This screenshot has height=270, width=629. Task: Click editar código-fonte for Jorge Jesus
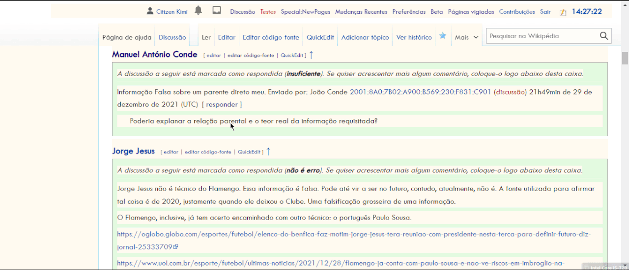[x=208, y=152]
